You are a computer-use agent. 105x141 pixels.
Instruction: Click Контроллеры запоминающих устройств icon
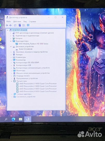14,68
